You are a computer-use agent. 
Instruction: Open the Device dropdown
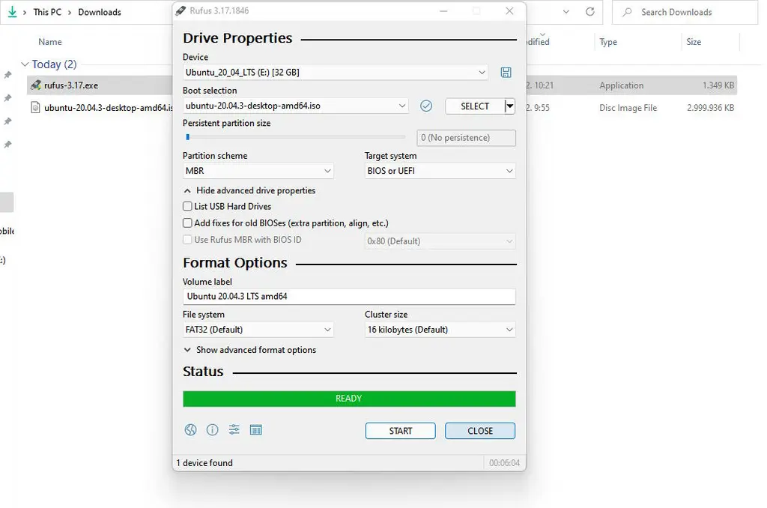tap(336, 73)
